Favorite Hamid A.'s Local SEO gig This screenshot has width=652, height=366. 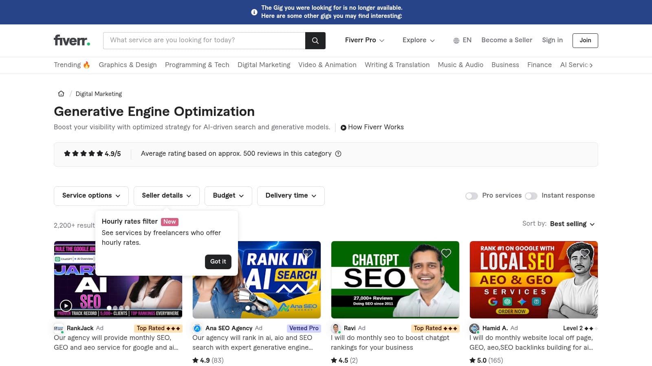pos(585,253)
